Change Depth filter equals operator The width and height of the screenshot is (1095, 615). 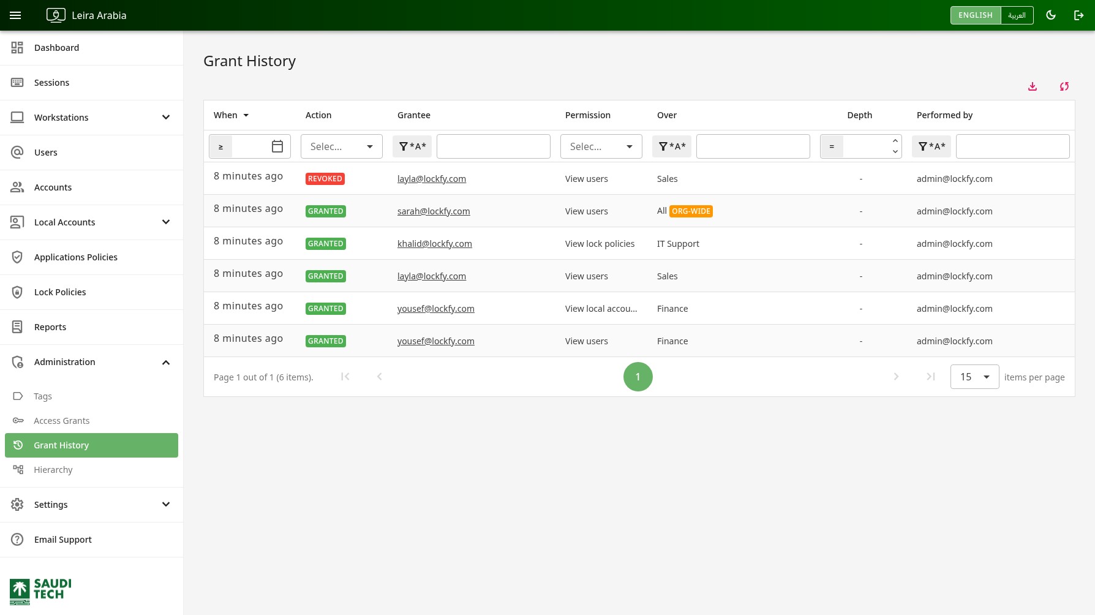coord(832,146)
